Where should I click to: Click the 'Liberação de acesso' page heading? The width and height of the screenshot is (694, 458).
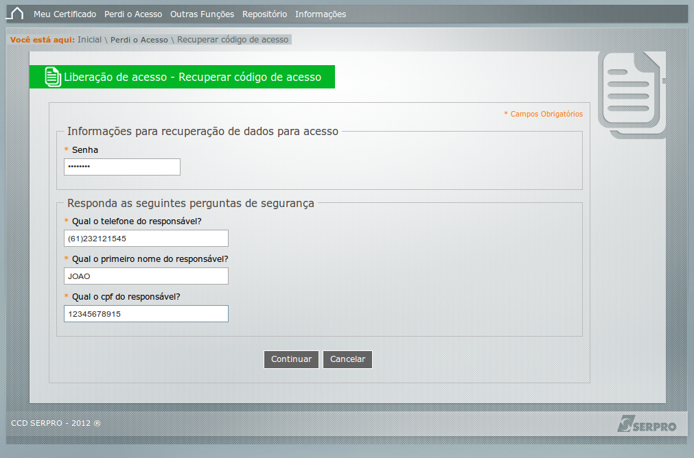coord(192,77)
